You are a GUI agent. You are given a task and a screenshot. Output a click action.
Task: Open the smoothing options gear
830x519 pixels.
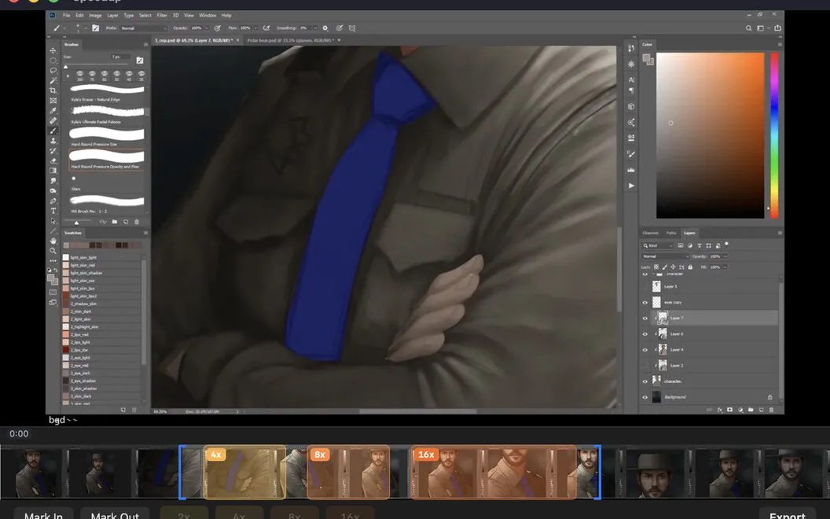[x=325, y=28]
